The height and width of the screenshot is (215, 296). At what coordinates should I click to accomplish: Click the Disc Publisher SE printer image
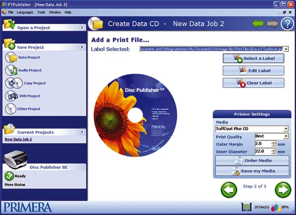point(15,160)
